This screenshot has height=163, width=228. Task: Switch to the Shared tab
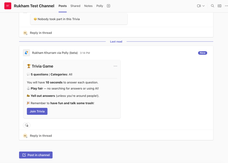(x=75, y=6)
